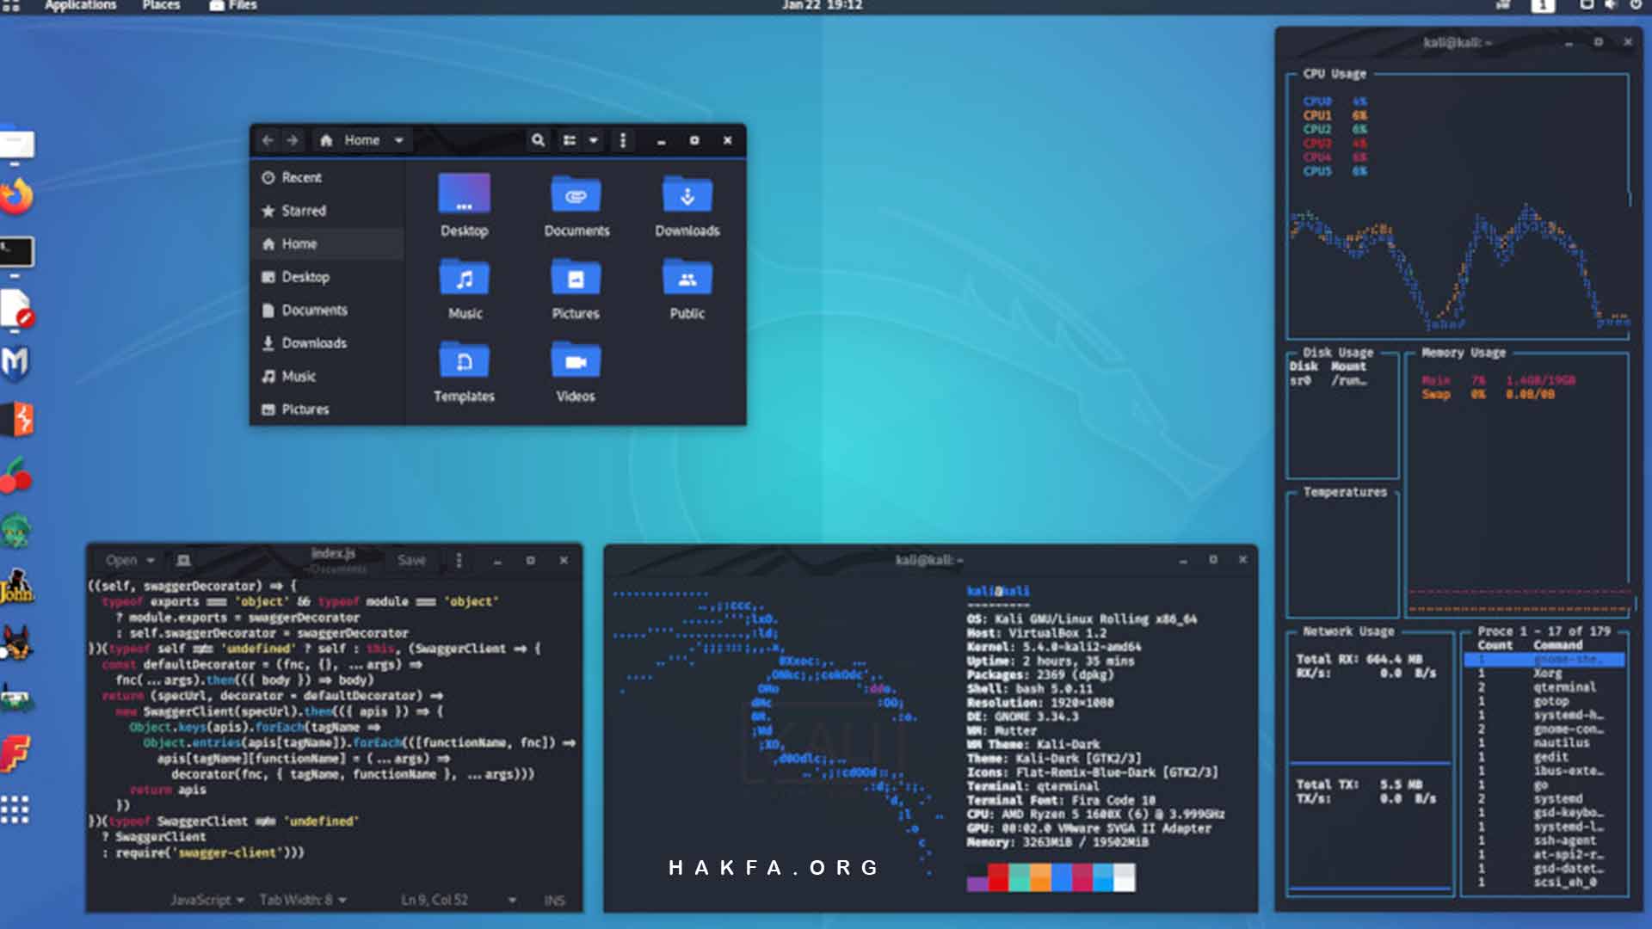Image resolution: width=1652 pixels, height=929 pixels.
Task: Select the qterminal row in gotop process list
Action: coord(1544,687)
